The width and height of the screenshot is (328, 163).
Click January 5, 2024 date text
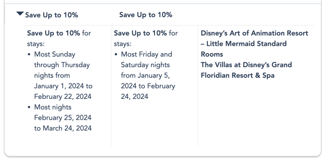(154, 75)
